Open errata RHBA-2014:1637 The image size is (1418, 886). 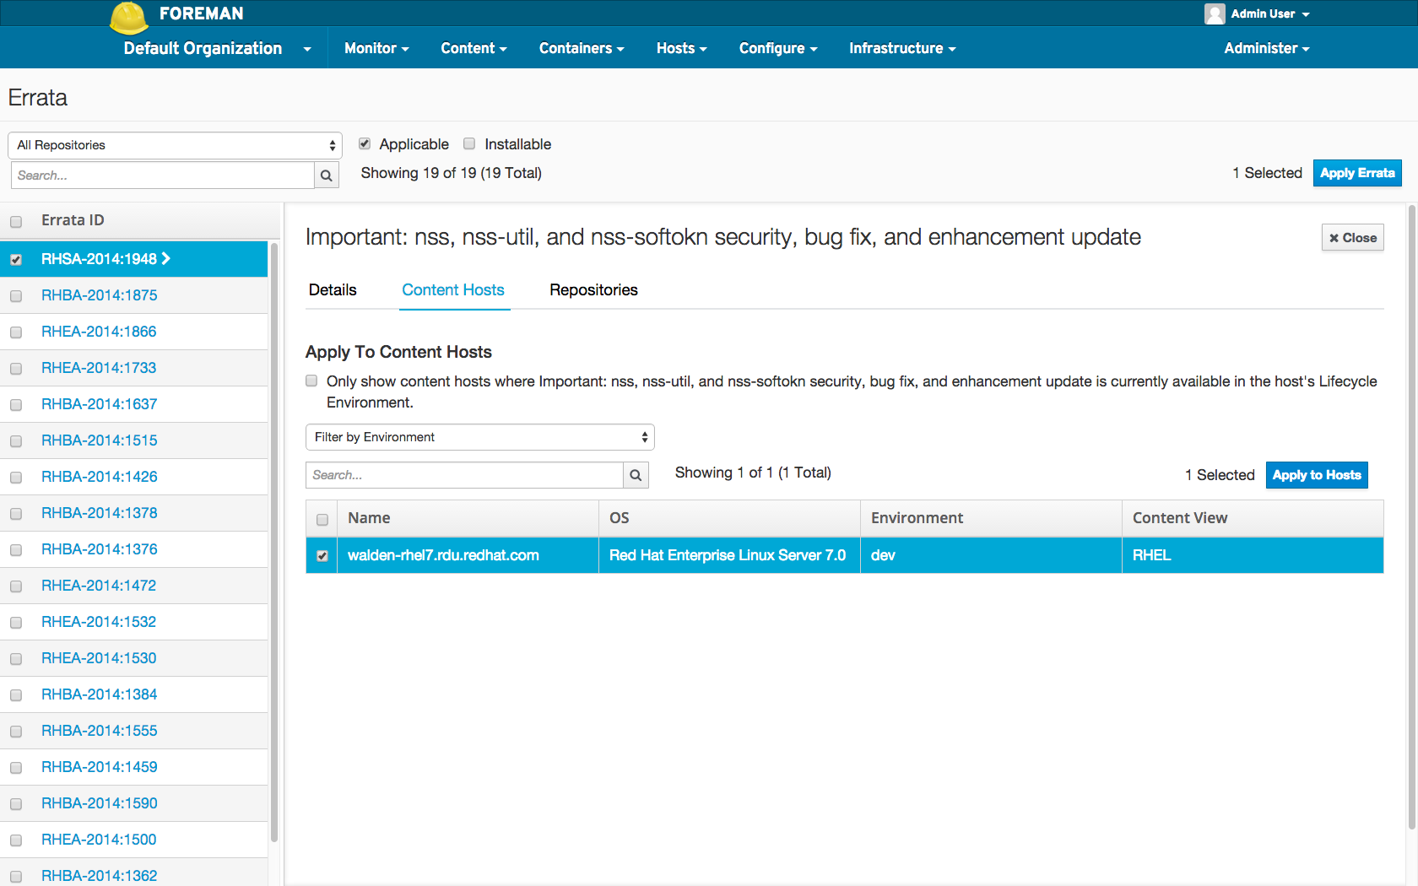point(100,404)
